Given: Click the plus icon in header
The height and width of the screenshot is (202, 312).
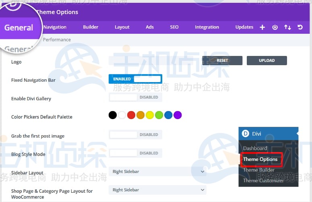Looking at the screenshot, I should click(262, 27).
